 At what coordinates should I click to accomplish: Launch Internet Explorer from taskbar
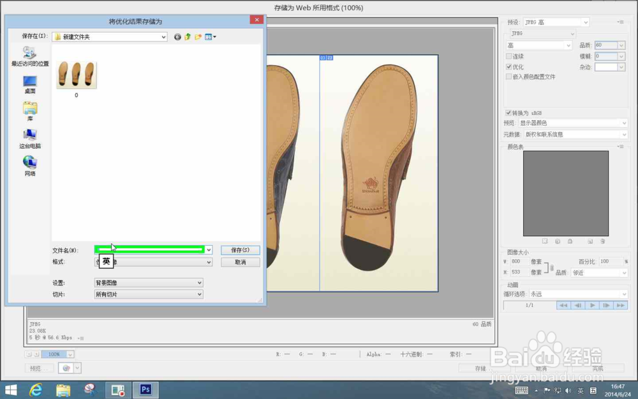36,390
